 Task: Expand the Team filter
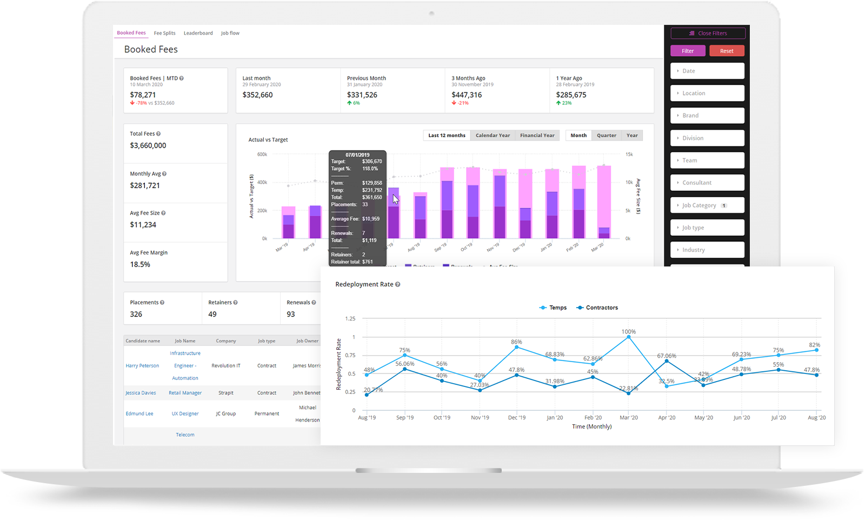[x=707, y=161]
